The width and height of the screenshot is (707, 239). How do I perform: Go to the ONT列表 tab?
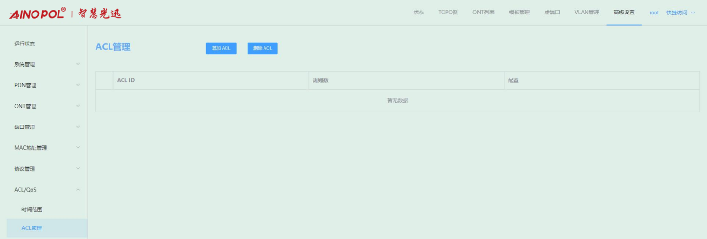(x=483, y=13)
